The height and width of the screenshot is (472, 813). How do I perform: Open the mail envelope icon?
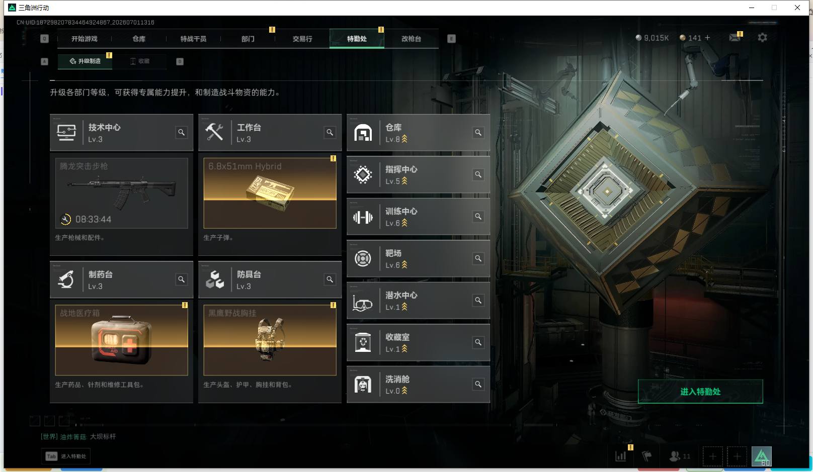735,38
